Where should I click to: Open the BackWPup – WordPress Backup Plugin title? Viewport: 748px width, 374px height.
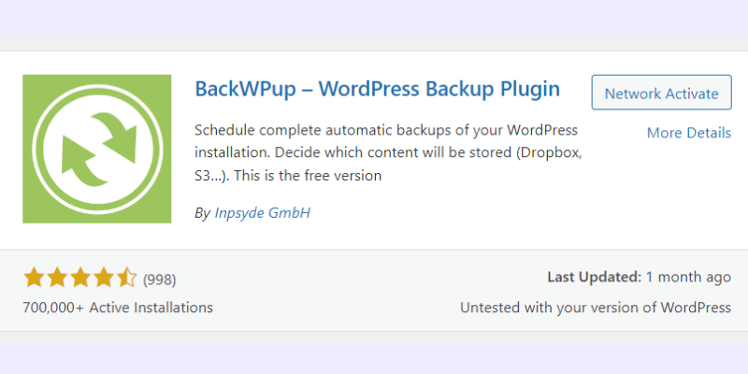378,89
